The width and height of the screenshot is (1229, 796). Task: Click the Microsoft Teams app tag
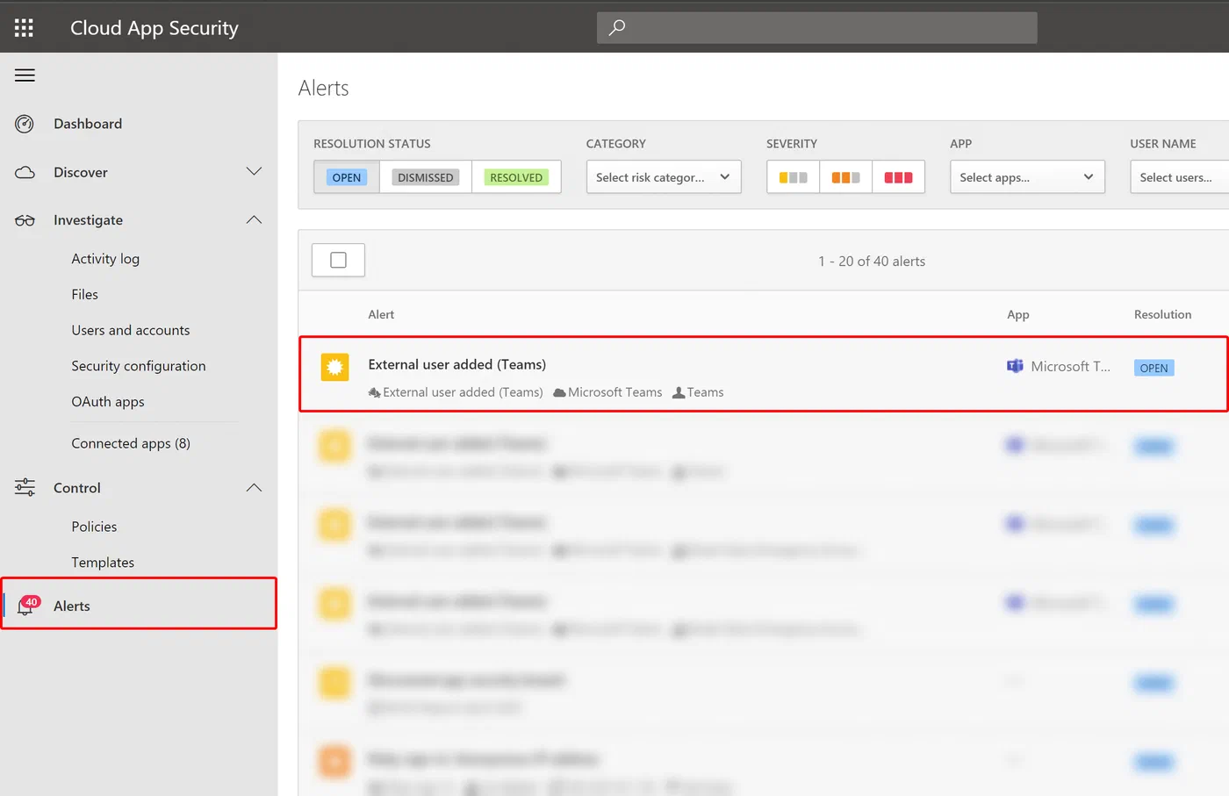[x=614, y=392]
